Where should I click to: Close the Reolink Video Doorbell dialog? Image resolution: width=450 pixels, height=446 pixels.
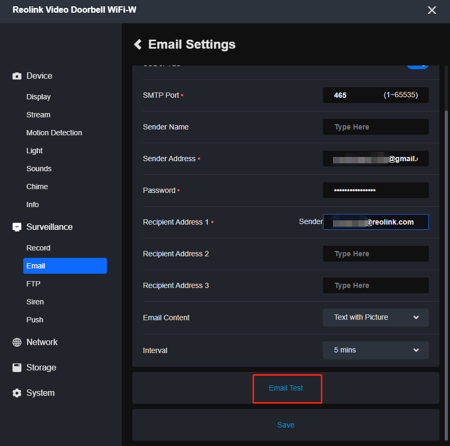pyautogui.click(x=431, y=11)
